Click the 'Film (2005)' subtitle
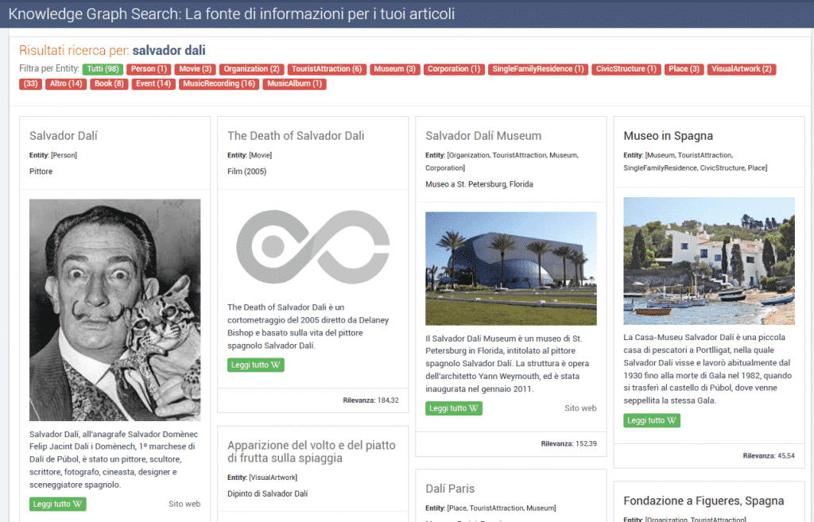Image resolution: width=814 pixels, height=522 pixels. coord(246,172)
